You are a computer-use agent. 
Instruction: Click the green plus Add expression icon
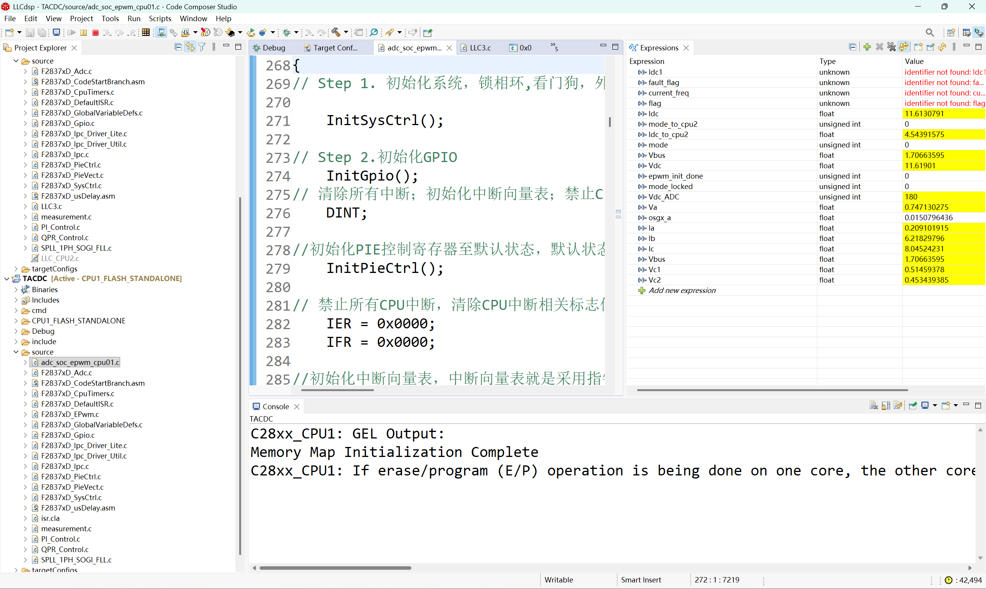pos(867,47)
